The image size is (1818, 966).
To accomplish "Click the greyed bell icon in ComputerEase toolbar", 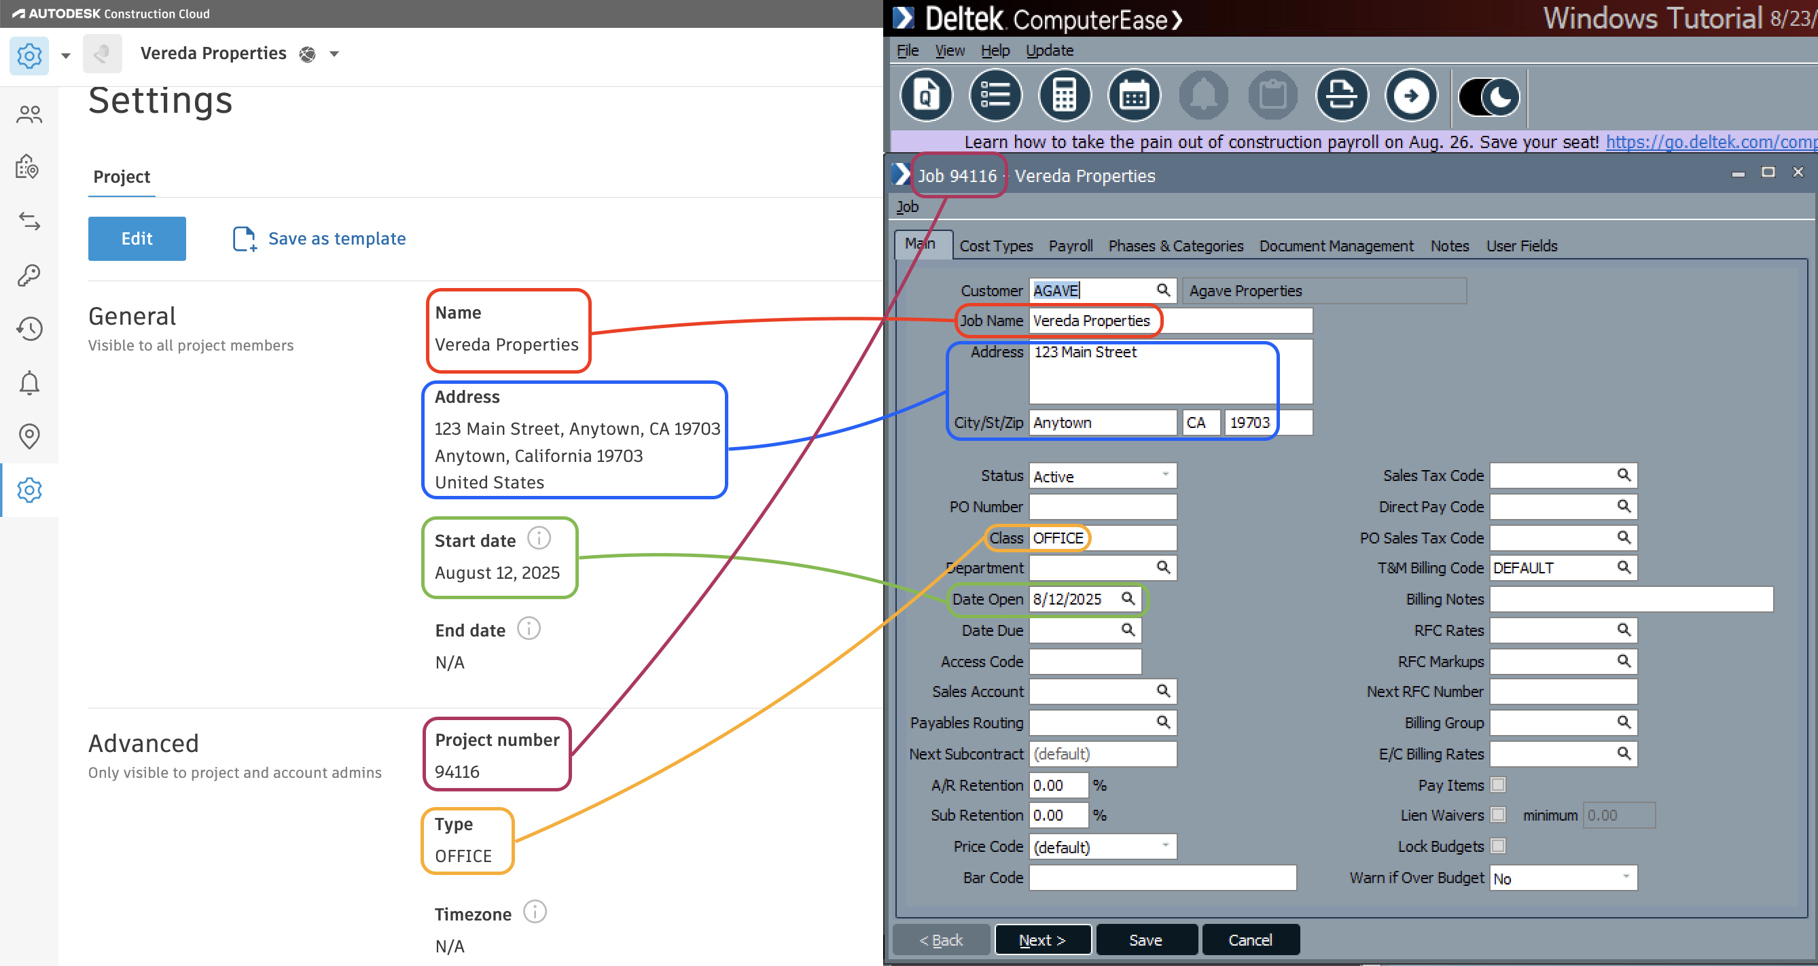I will click(x=1203, y=95).
